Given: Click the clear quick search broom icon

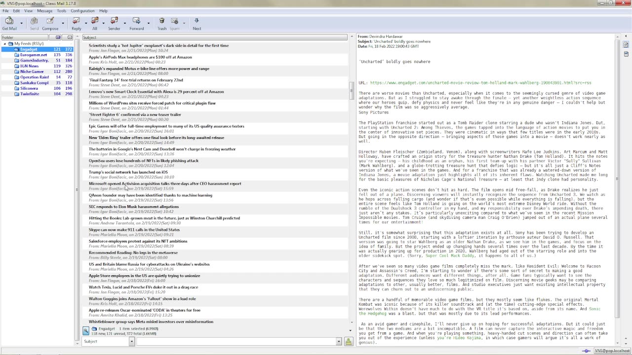Looking at the screenshot, I should coord(349,341).
